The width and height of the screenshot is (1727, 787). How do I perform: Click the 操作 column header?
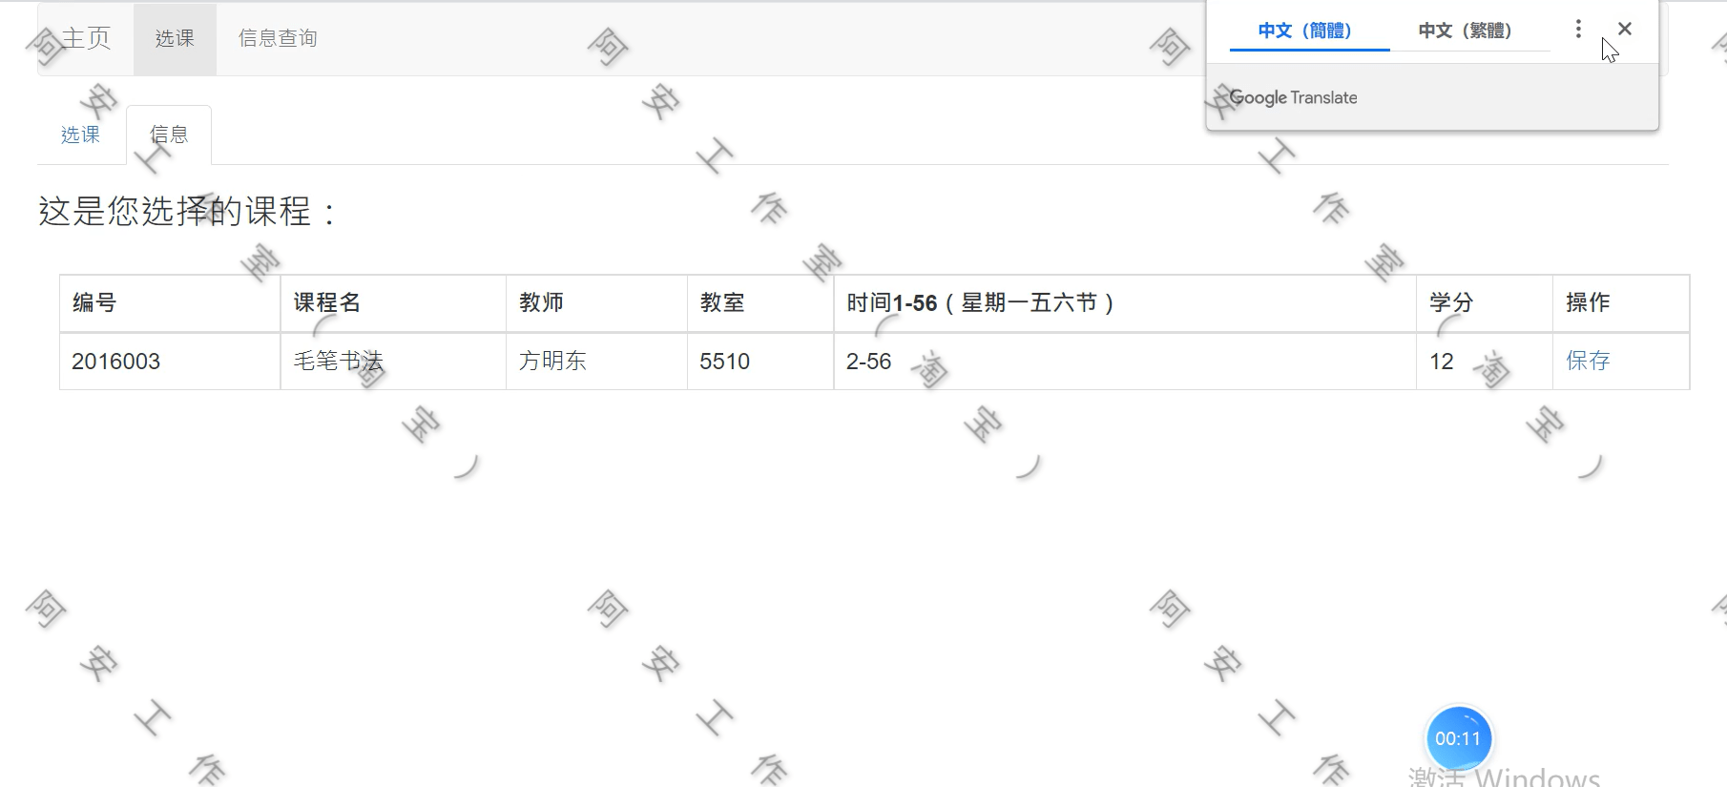coord(1621,303)
